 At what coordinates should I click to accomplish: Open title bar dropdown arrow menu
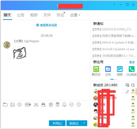[114, 4]
